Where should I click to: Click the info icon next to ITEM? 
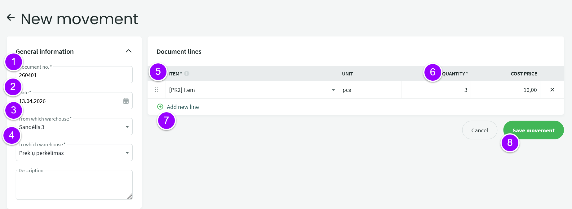pos(187,74)
